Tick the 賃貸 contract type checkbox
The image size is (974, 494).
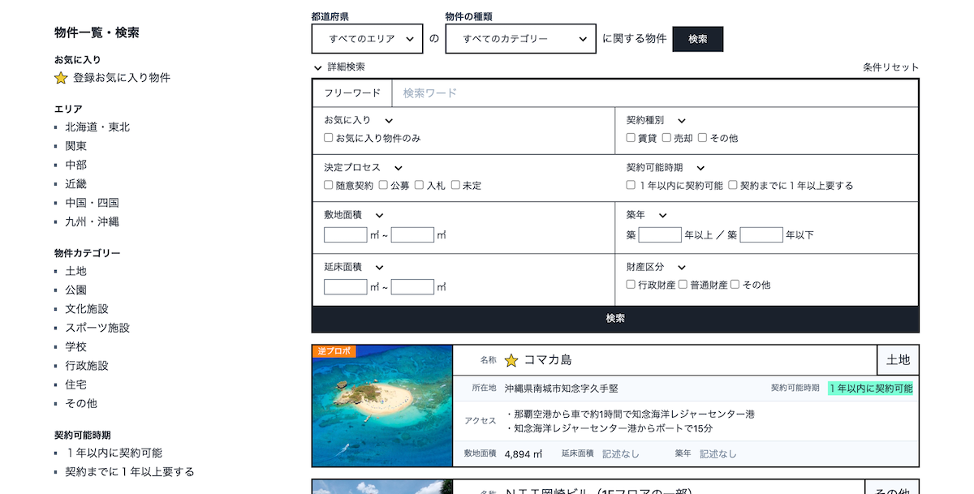coord(631,138)
